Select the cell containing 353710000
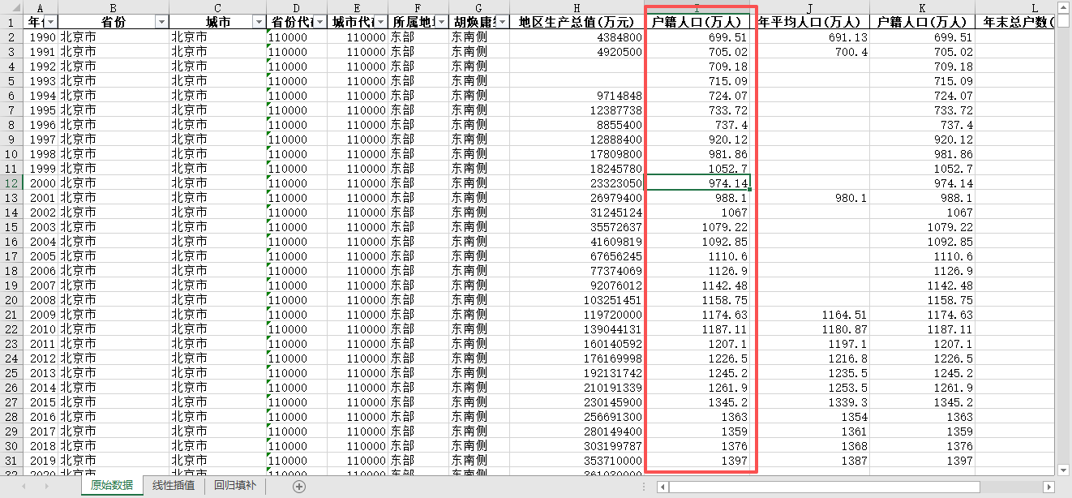The height and width of the screenshot is (498, 1072). pos(577,461)
